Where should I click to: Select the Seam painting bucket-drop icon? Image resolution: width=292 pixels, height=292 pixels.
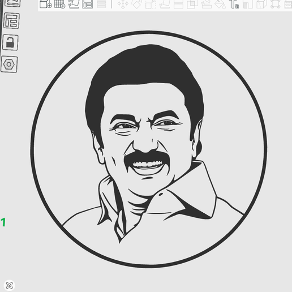coord(220,4)
